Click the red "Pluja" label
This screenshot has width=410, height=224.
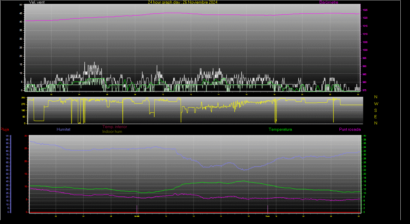pos(5,130)
